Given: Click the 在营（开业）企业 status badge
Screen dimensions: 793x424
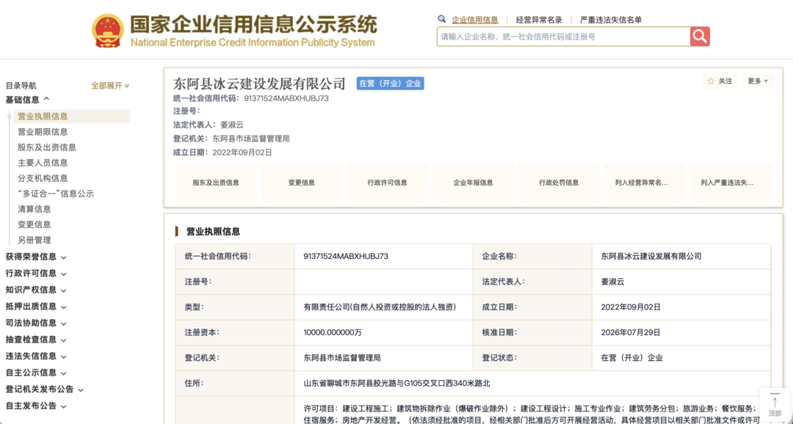Looking at the screenshot, I should pos(390,84).
